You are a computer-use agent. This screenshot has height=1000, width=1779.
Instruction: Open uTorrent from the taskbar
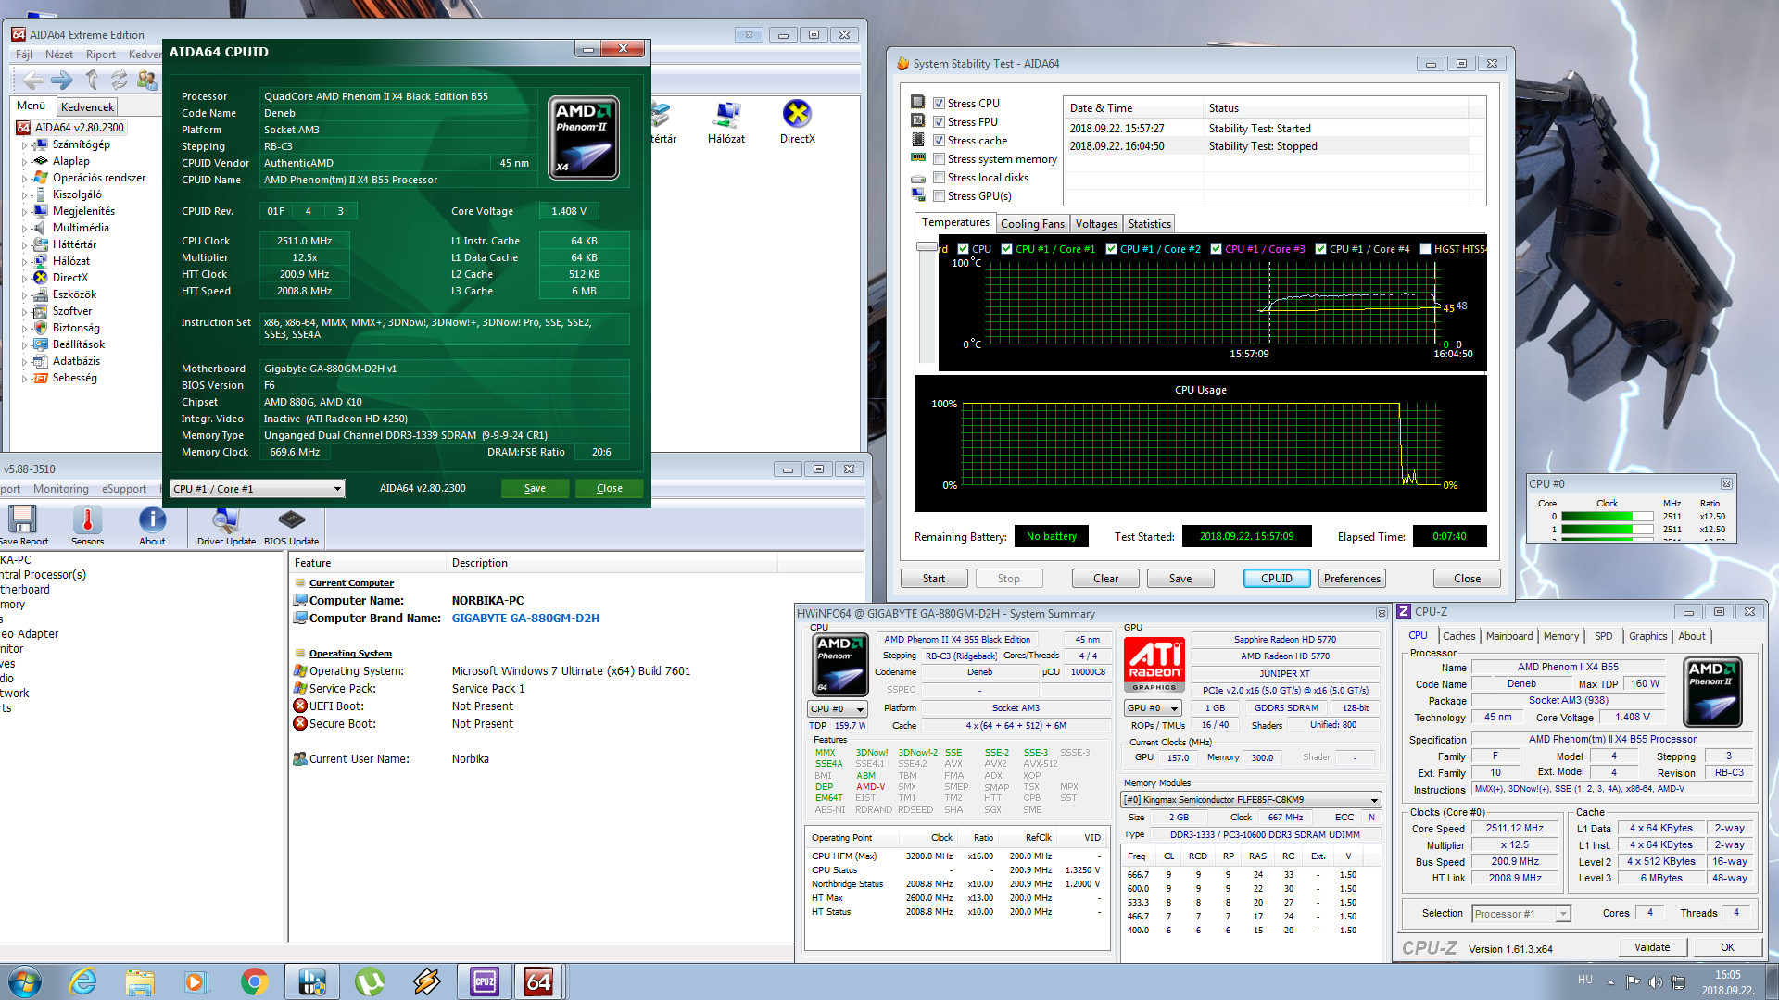(x=370, y=981)
